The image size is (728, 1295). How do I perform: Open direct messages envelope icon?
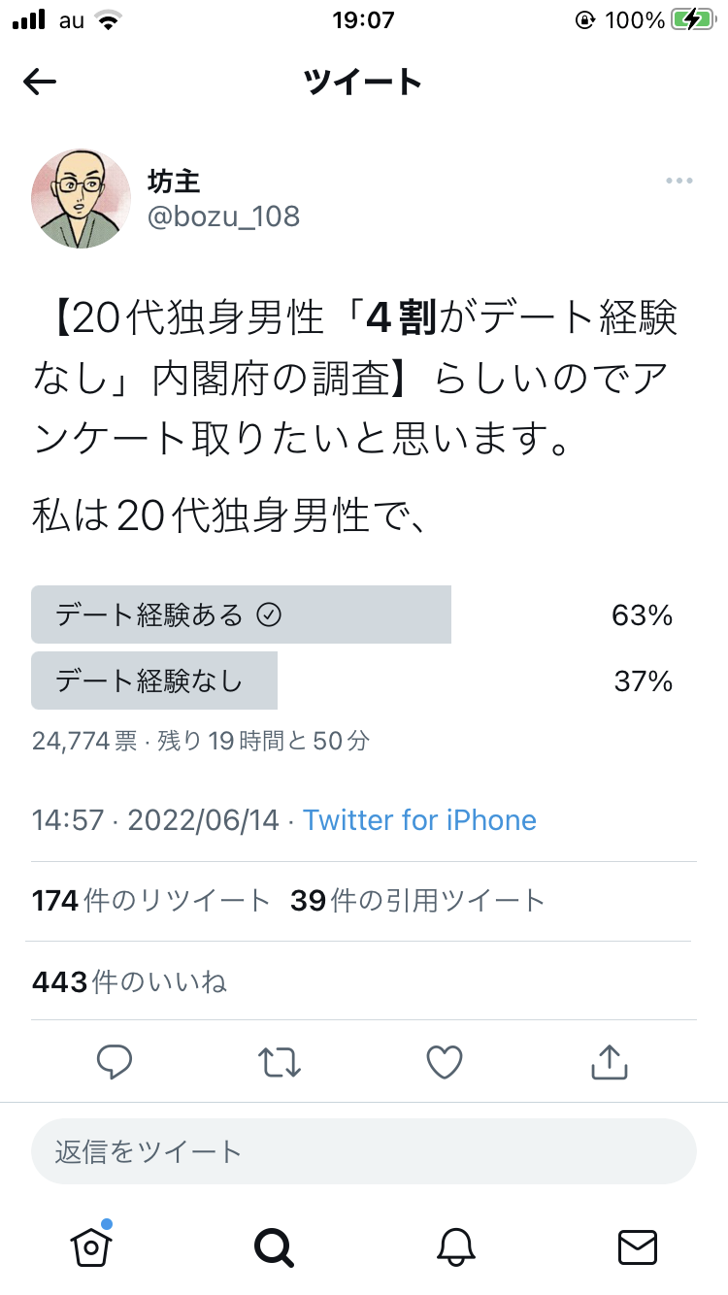[x=638, y=1246]
